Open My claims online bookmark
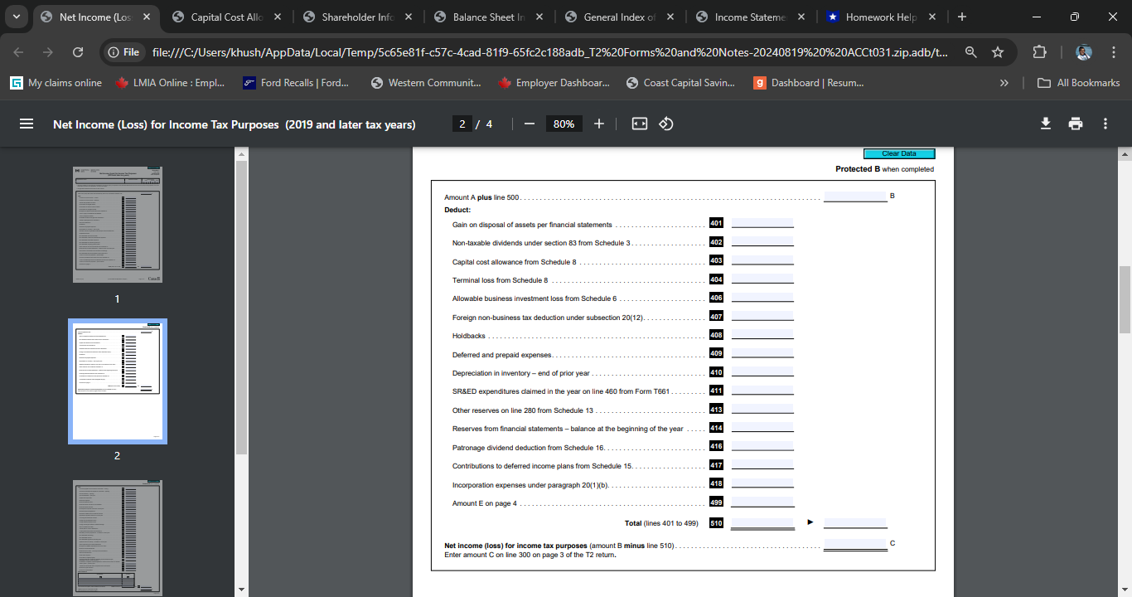 (56, 83)
